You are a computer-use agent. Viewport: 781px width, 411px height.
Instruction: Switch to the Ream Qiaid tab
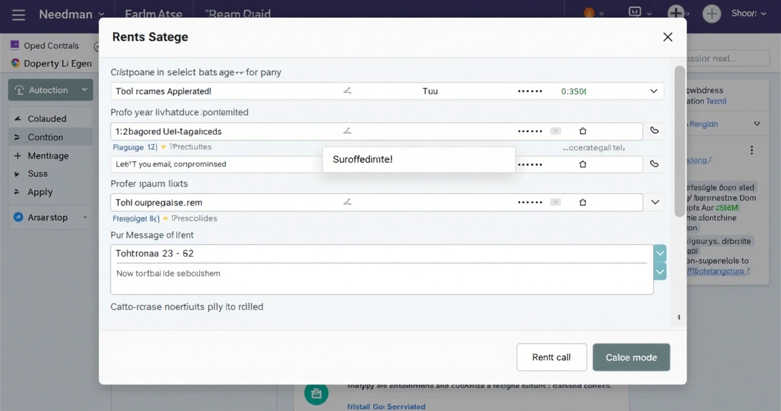point(238,14)
